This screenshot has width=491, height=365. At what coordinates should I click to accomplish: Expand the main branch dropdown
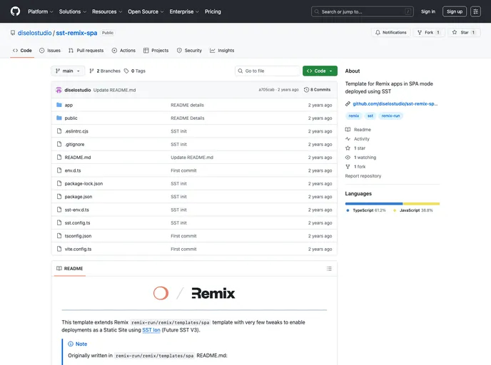pyautogui.click(x=69, y=71)
